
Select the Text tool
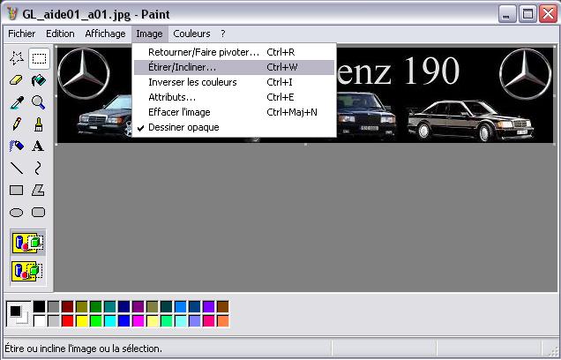[38, 146]
